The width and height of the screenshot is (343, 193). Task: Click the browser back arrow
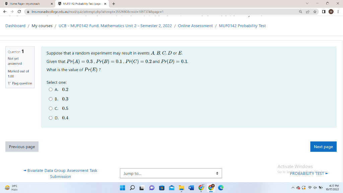tap(5, 11)
